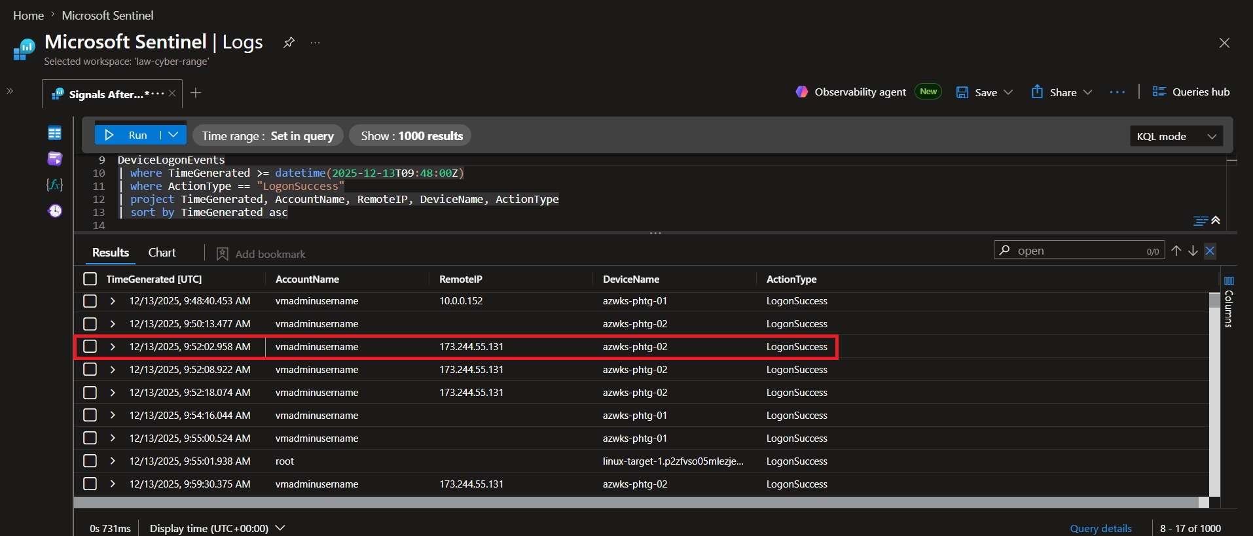Open the Query details link
The height and width of the screenshot is (536, 1253).
click(1100, 528)
